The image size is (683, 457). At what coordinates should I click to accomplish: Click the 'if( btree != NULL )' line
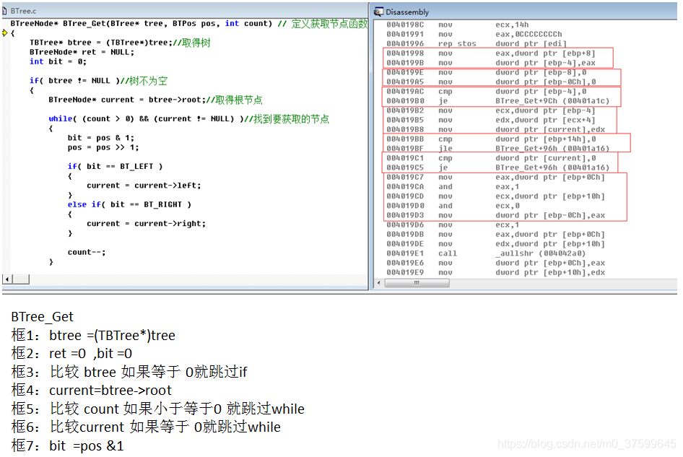coord(98,81)
